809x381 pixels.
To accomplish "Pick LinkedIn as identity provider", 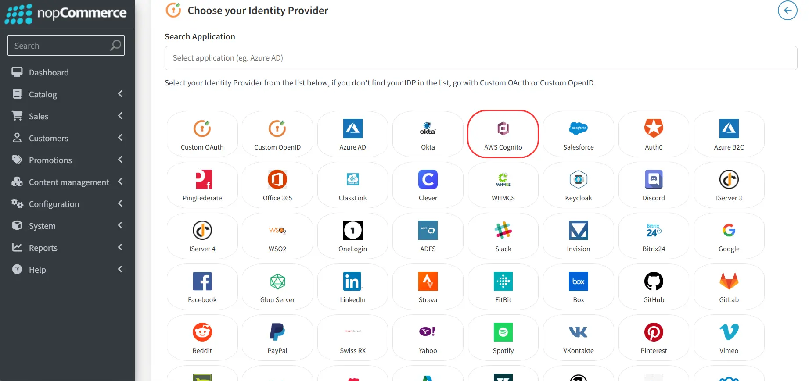I will 352,286.
